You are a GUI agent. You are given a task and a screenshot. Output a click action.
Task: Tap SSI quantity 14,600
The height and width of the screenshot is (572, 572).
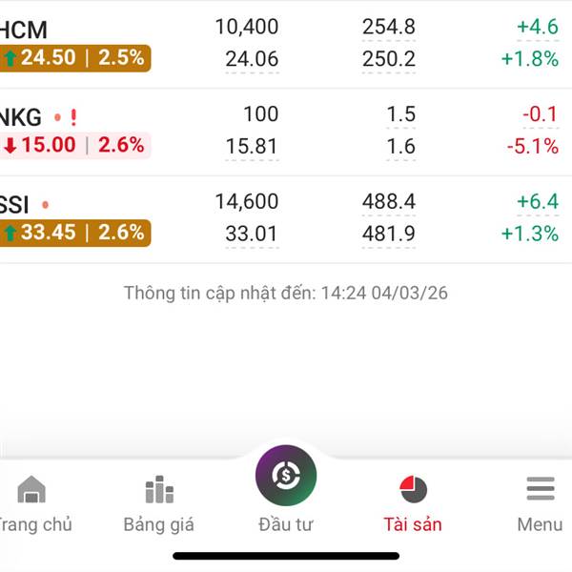247,201
